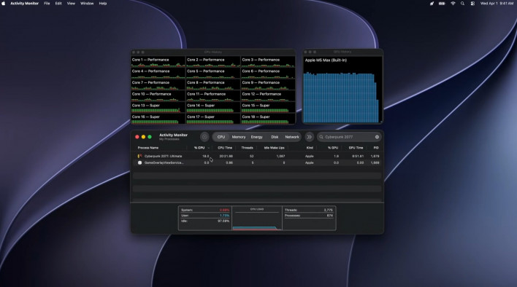The width and height of the screenshot is (517, 287).
Task: Select the GameOverlayViewService process row
Action: (x=257, y=162)
